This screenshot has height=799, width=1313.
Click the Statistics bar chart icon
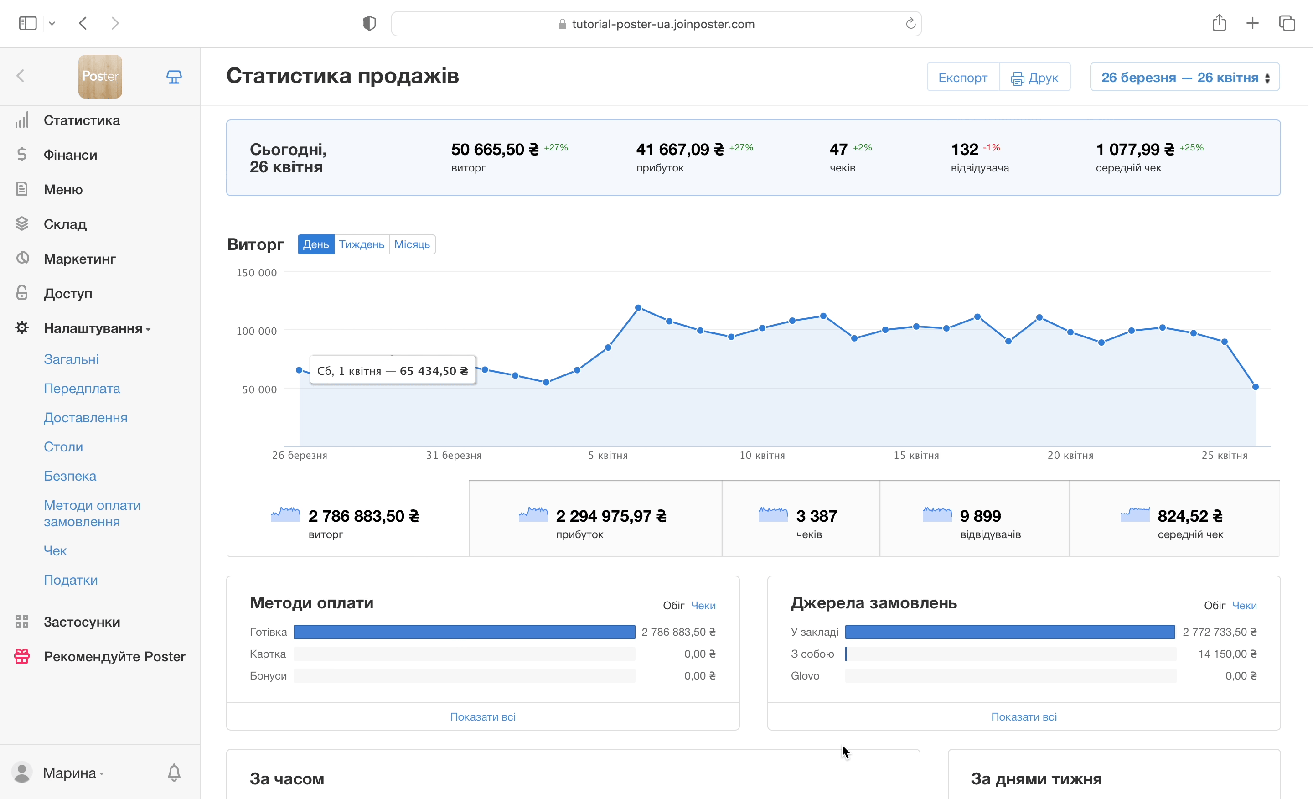pyautogui.click(x=22, y=120)
